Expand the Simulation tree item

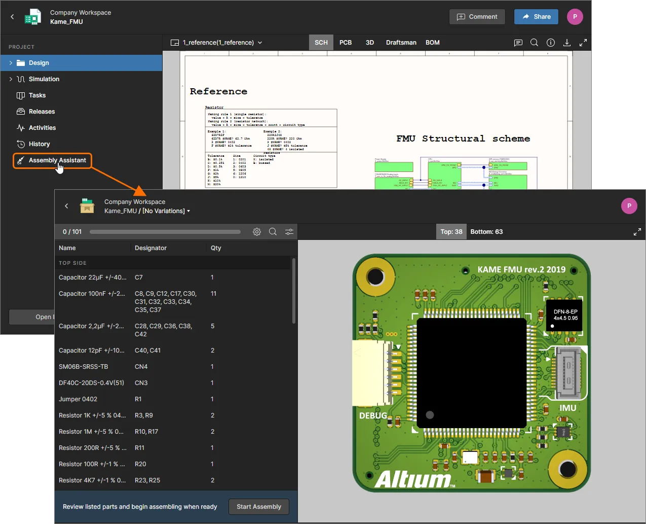[x=11, y=79]
